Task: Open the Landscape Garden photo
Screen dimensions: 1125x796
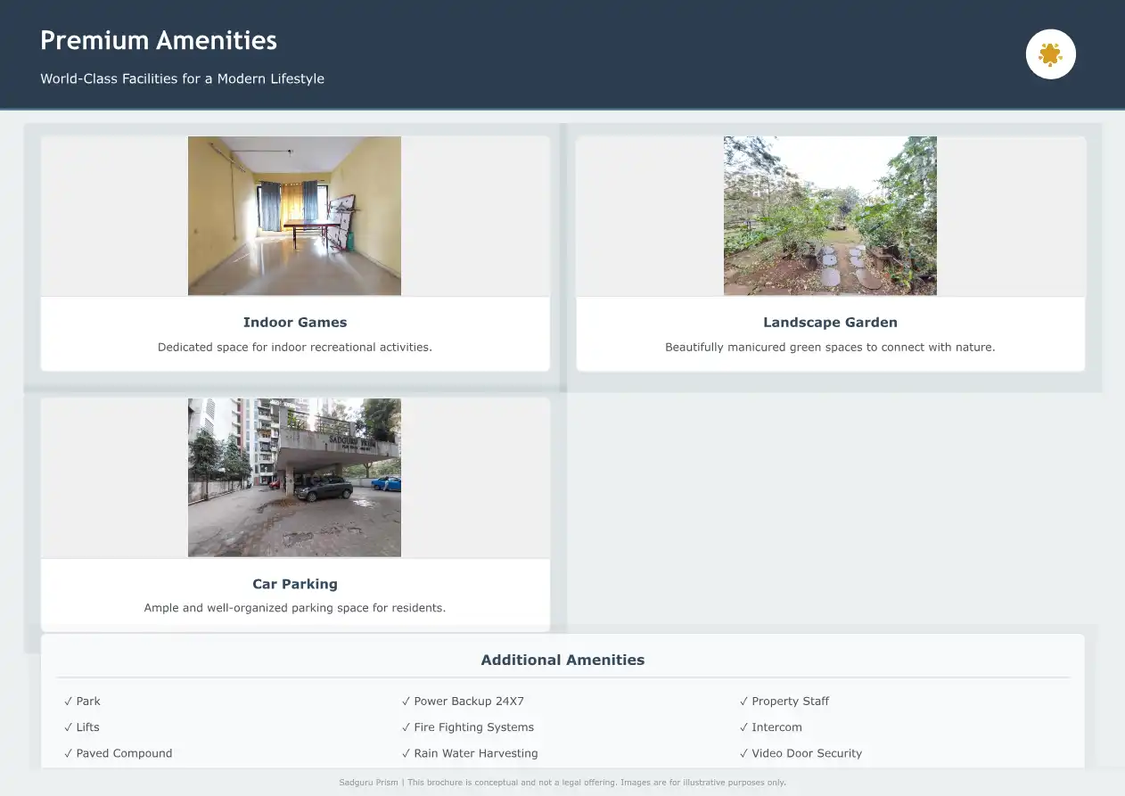Action: click(x=829, y=216)
